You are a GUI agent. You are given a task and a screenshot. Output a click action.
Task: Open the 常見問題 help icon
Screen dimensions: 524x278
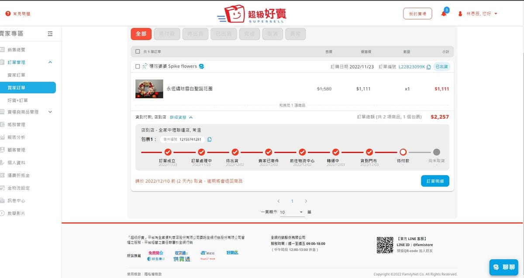coord(7,13)
